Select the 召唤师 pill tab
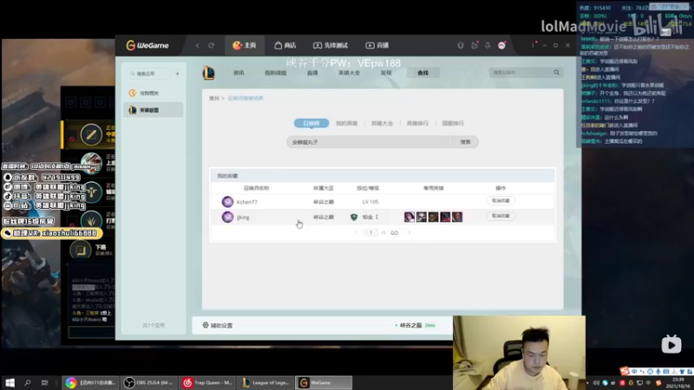The width and height of the screenshot is (694, 390). 311,123
